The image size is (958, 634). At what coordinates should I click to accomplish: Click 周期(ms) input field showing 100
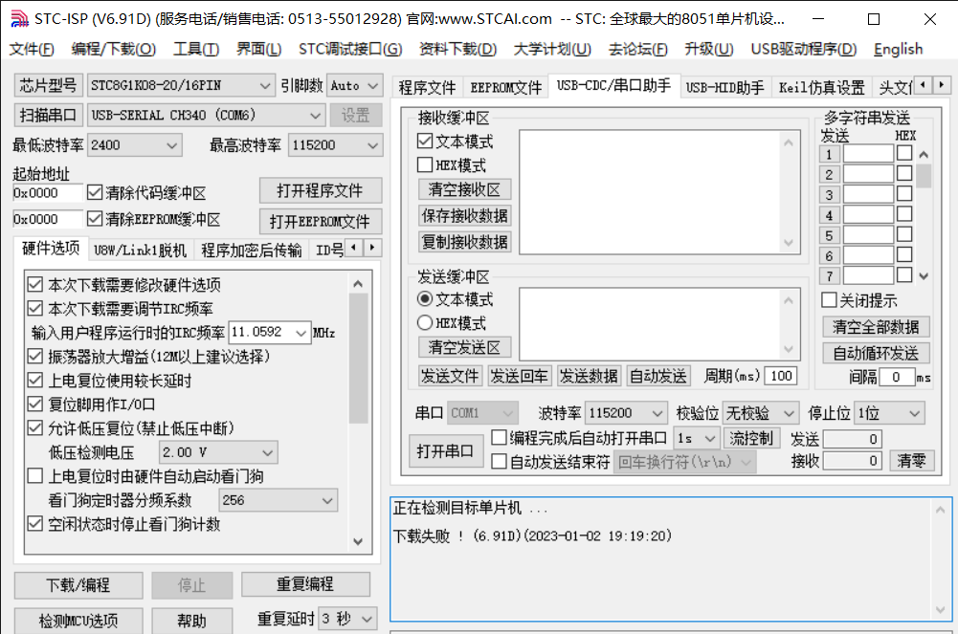pyautogui.click(x=781, y=376)
